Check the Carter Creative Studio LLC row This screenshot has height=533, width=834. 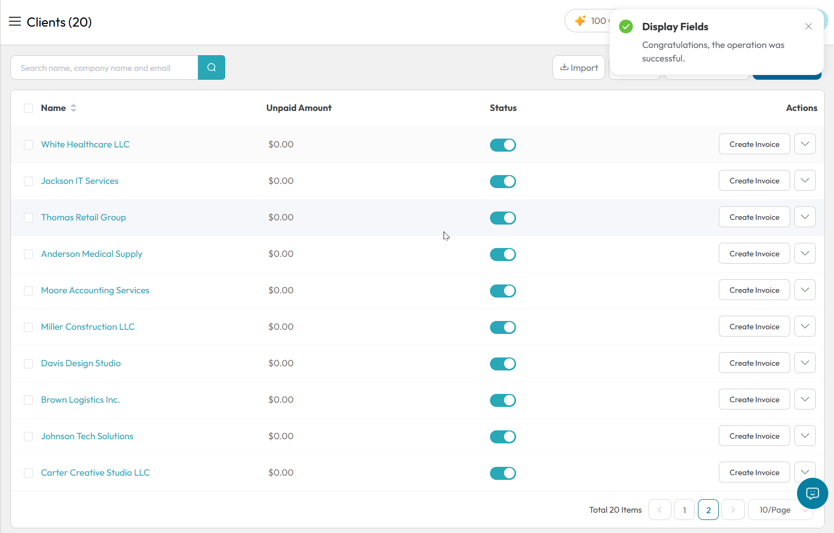(x=29, y=473)
